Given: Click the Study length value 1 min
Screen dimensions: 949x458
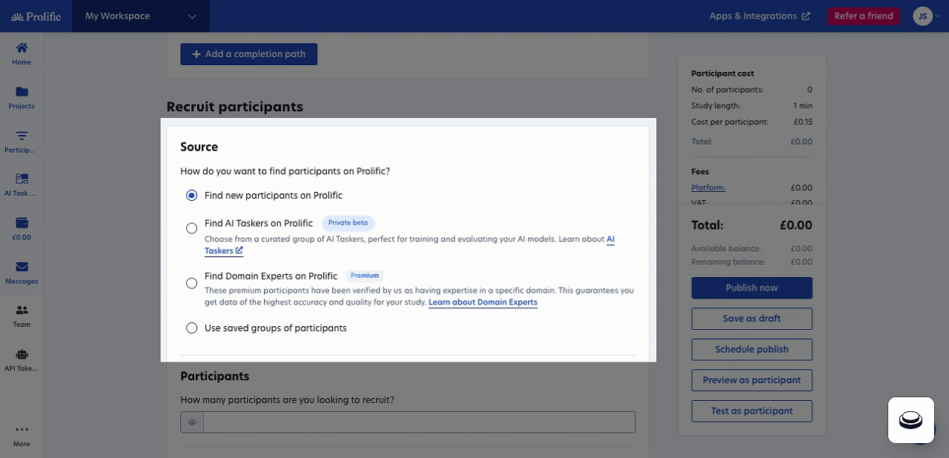Looking at the screenshot, I should pos(803,106).
